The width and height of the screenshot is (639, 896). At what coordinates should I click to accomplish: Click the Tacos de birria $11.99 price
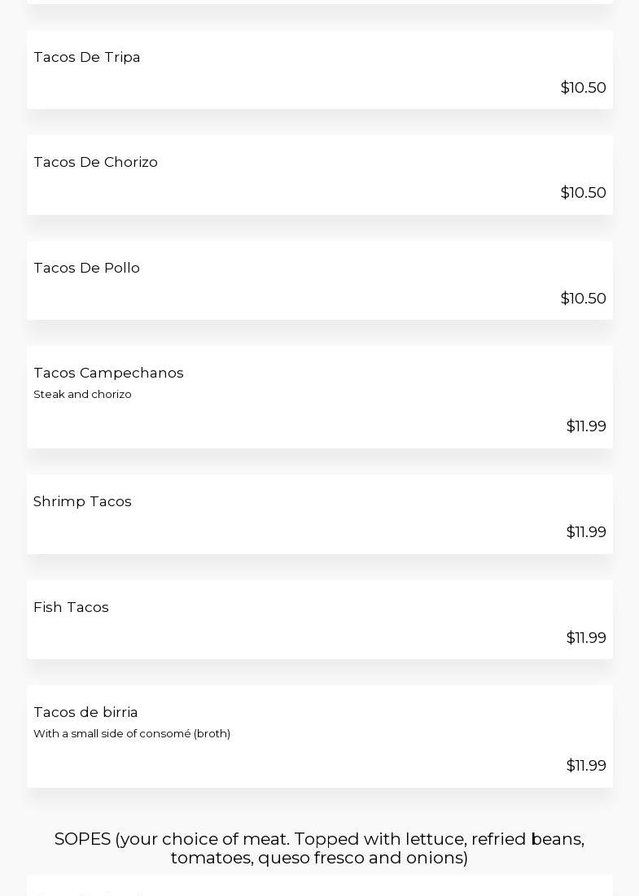tap(586, 766)
